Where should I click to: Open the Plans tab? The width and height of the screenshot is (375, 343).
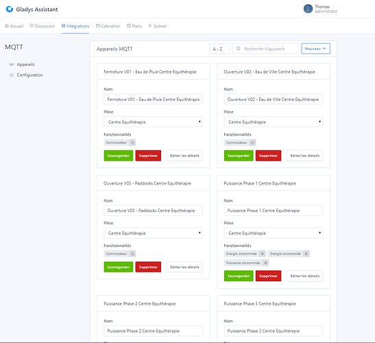pyautogui.click(x=134, y=26)
